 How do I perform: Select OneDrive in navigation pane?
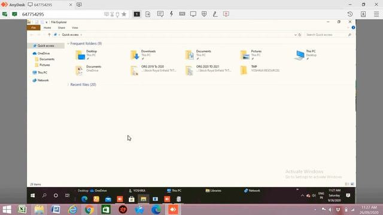(x=44, y=53)
